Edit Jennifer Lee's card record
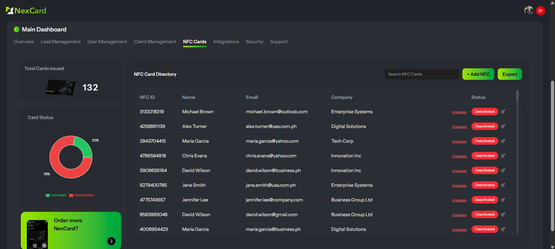Screen dimensions: 555x249 [503, 200]
